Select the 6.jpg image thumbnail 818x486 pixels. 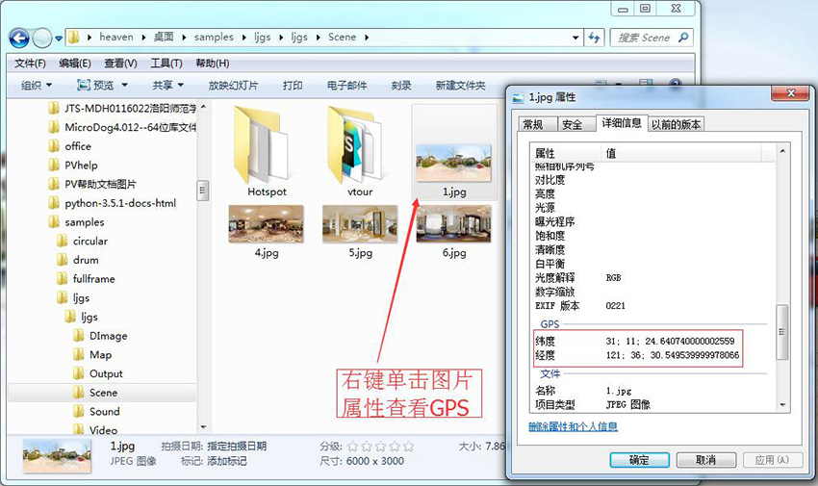(453, 223)
